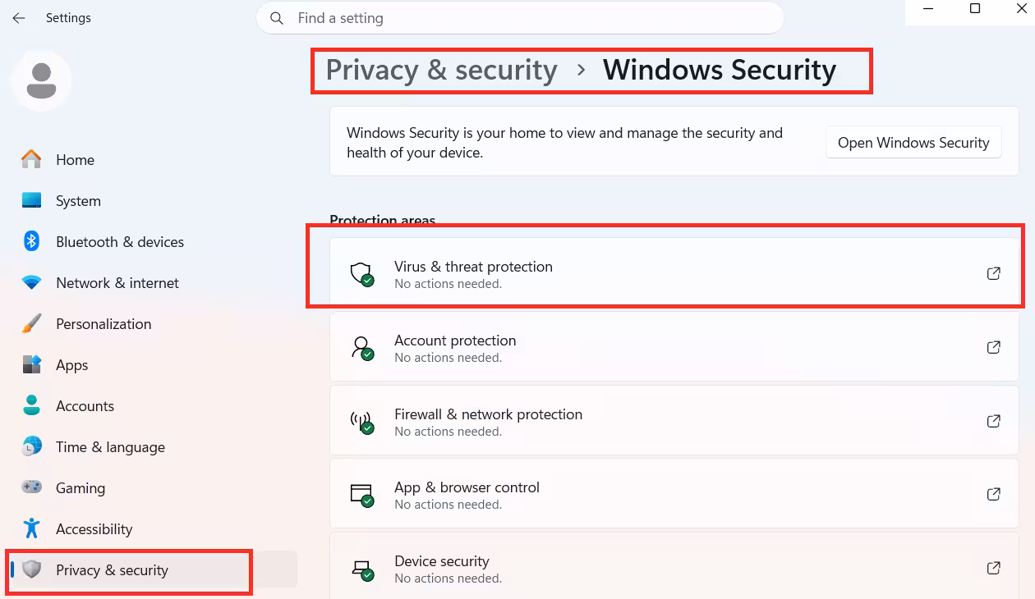1035x599 pixels.
Task: Click the Account protection person icon
Action: click(x=362, y=348)
